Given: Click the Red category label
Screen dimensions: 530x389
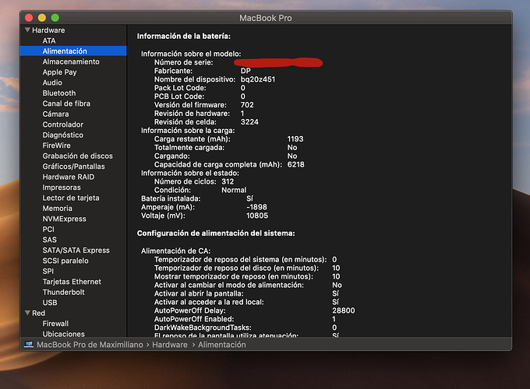Looking at the screenshot, I should click(38, 313).
